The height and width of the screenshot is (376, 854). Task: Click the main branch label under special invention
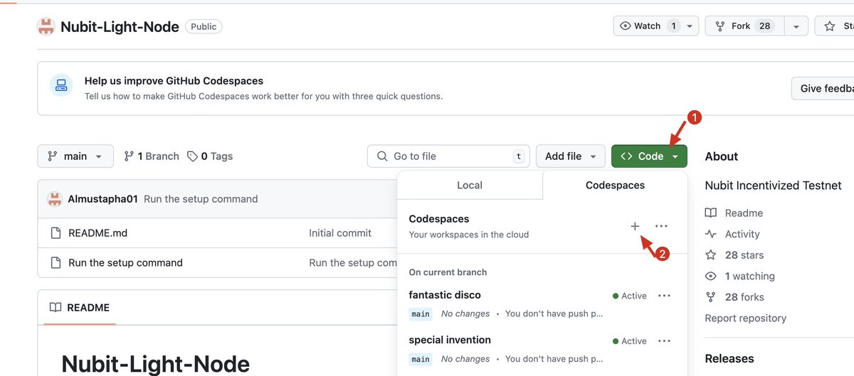[x=421, y=359]
